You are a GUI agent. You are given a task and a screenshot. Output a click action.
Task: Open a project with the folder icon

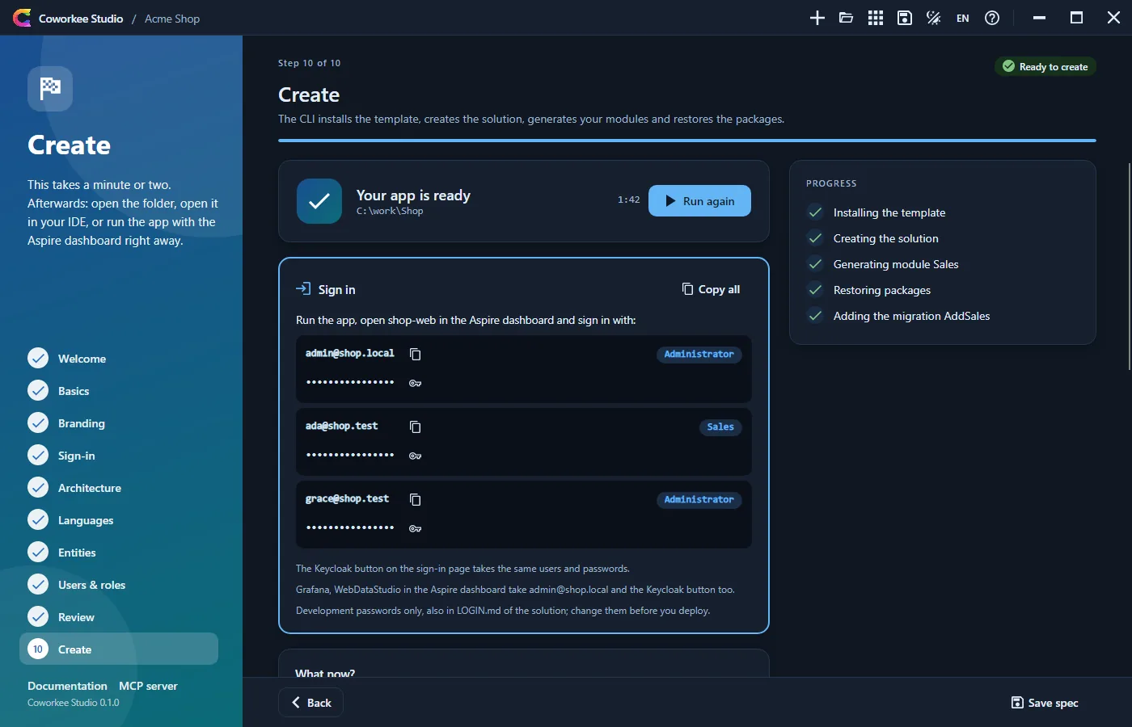[x=847, y=18]
